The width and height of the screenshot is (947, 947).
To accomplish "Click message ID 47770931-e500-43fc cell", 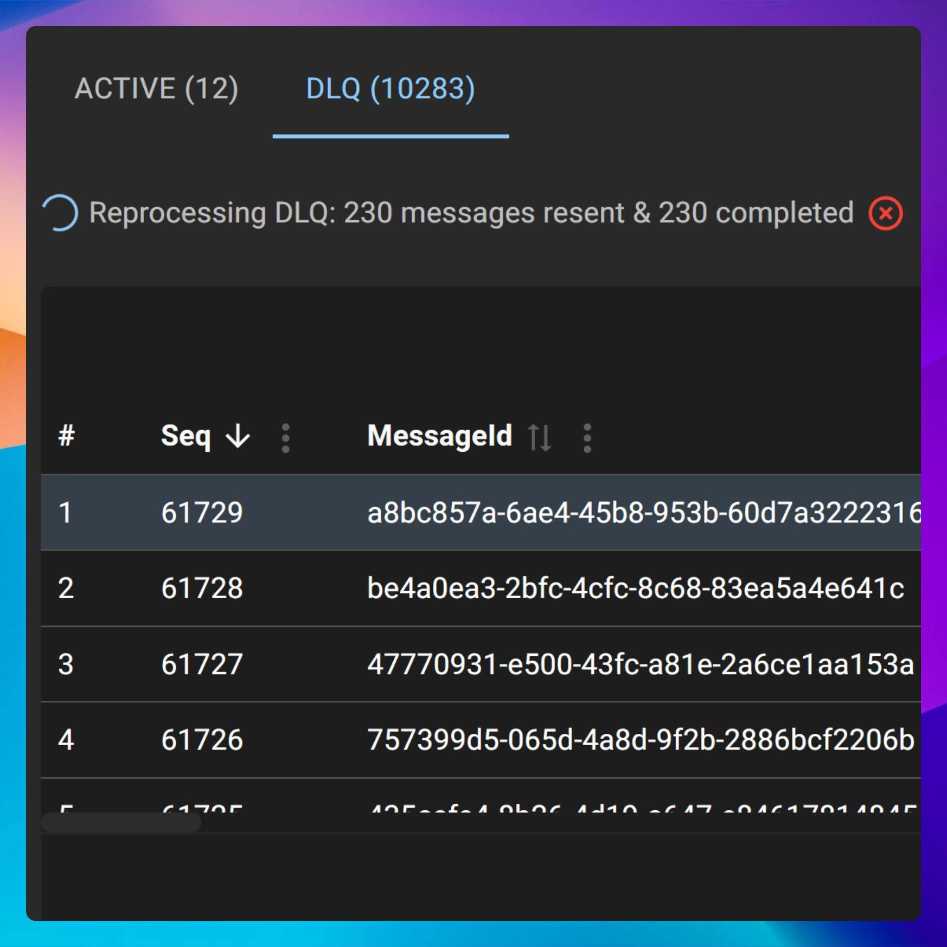I will click(640, 664).
